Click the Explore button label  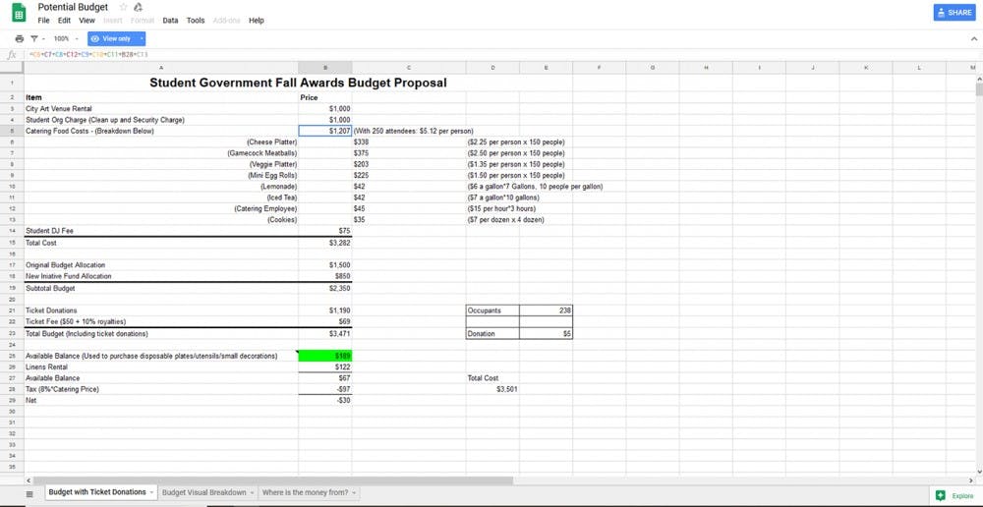[962, 496]
